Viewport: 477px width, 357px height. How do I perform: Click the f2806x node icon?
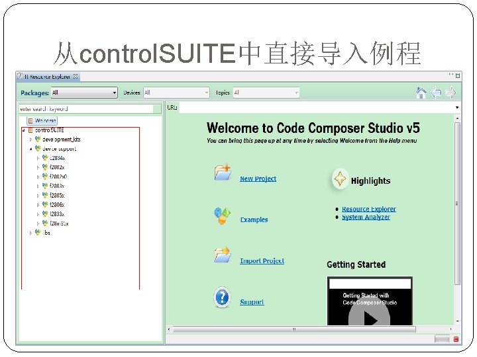[x=45, y=204]
